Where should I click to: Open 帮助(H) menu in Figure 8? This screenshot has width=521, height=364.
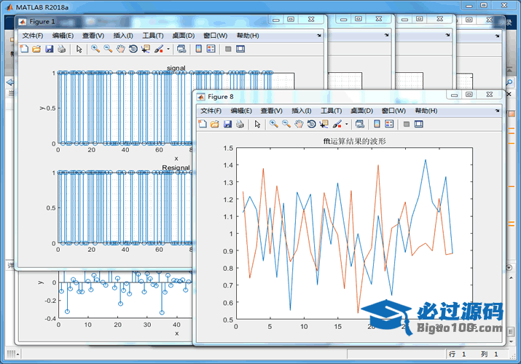[426, 111]
